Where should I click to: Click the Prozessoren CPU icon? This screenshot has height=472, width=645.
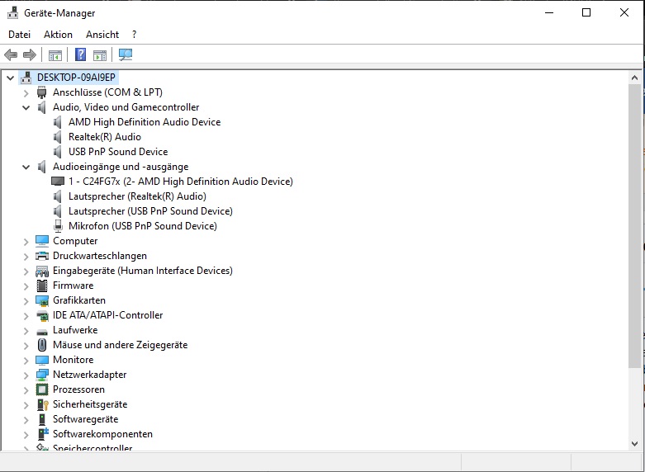pos(42,389)
